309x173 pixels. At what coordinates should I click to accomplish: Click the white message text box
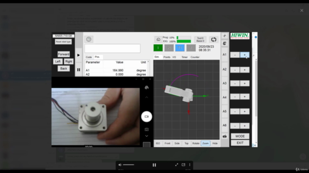112,48
